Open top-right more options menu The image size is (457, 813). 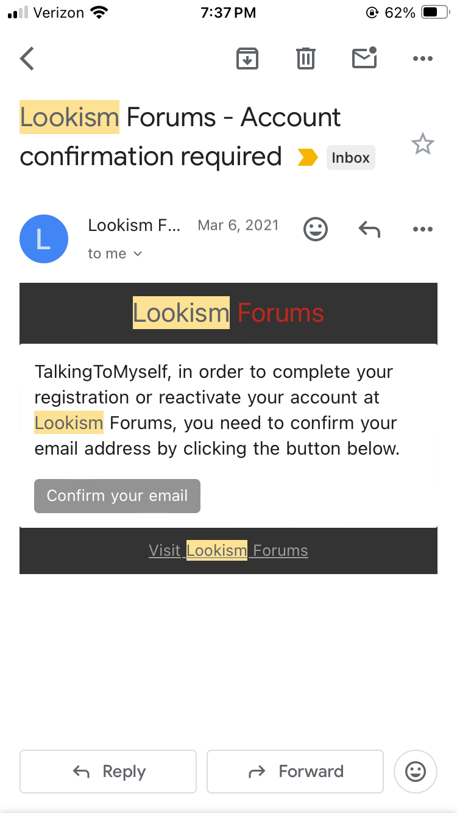tap(422, 59)
